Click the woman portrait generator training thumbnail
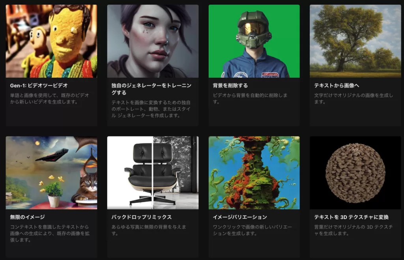404x260 pixels. 153,41
